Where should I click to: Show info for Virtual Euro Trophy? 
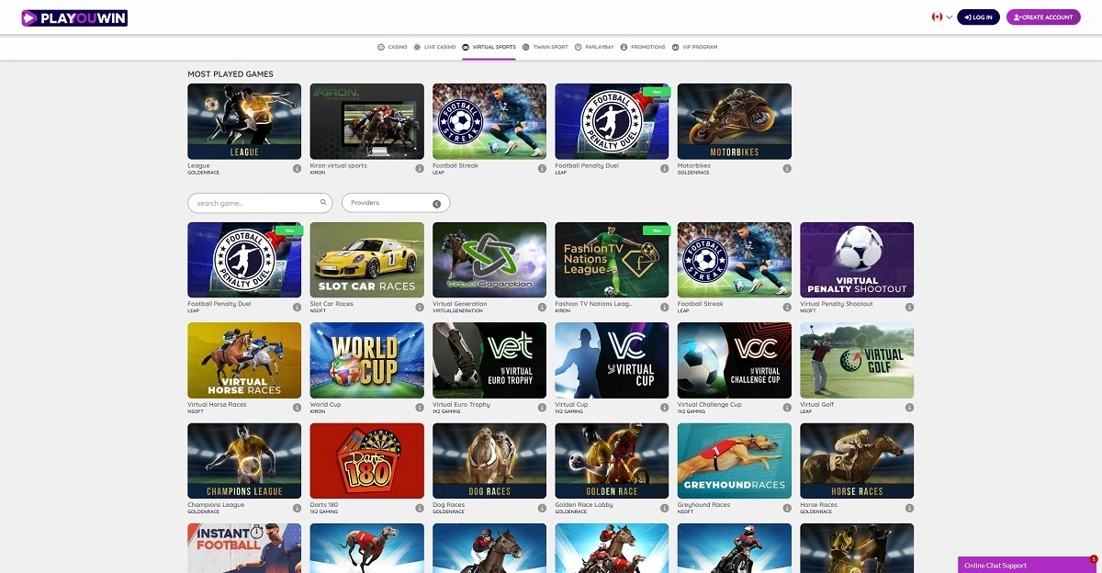tap(542, 408)
